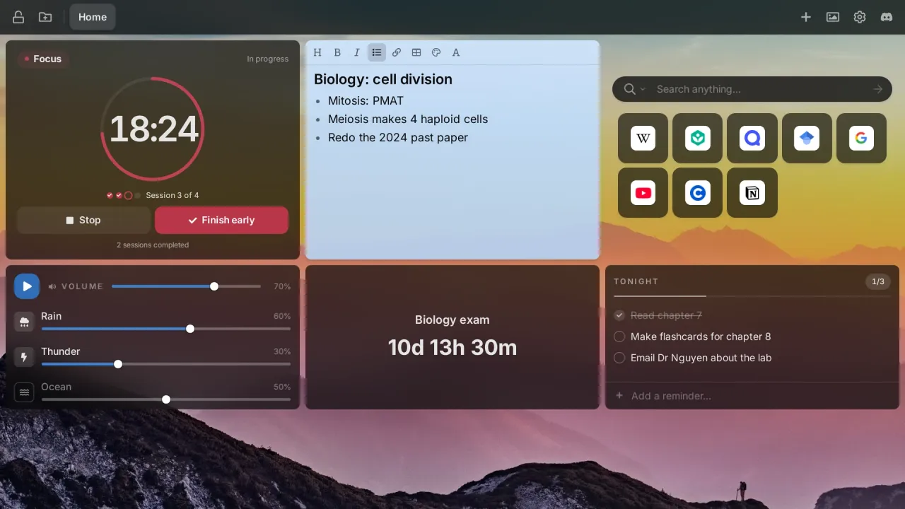905x509 pixels.
Task: Open the Google Scholar quick link
Action: (807, 139)
